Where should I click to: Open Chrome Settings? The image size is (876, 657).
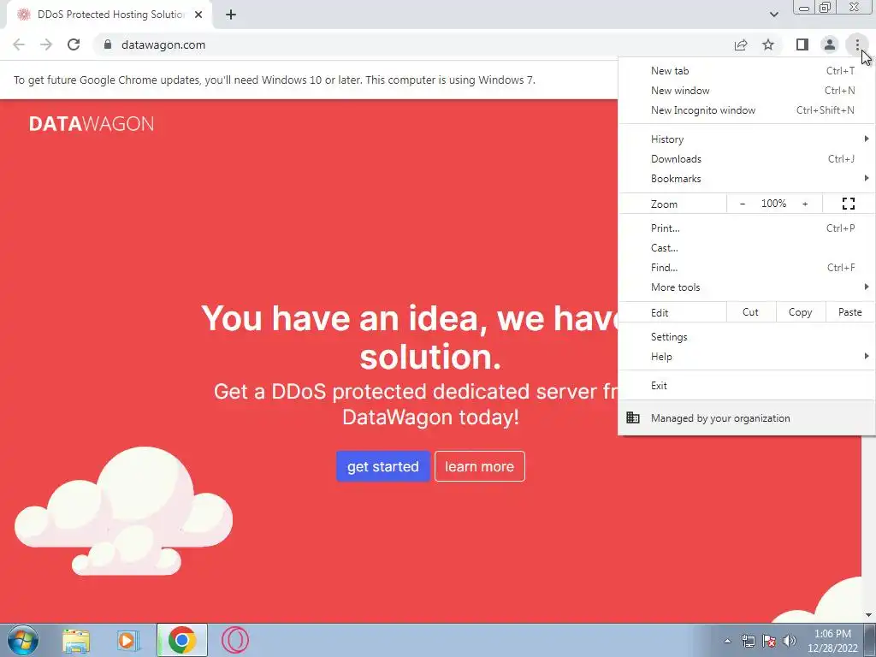746,337
